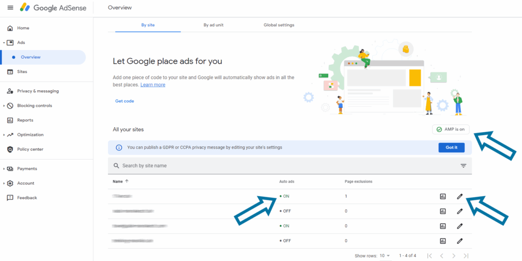The height and width of the screenshot is (261, 522).
Task: Open Global settings tab
Action: click(x=279, y=25)
